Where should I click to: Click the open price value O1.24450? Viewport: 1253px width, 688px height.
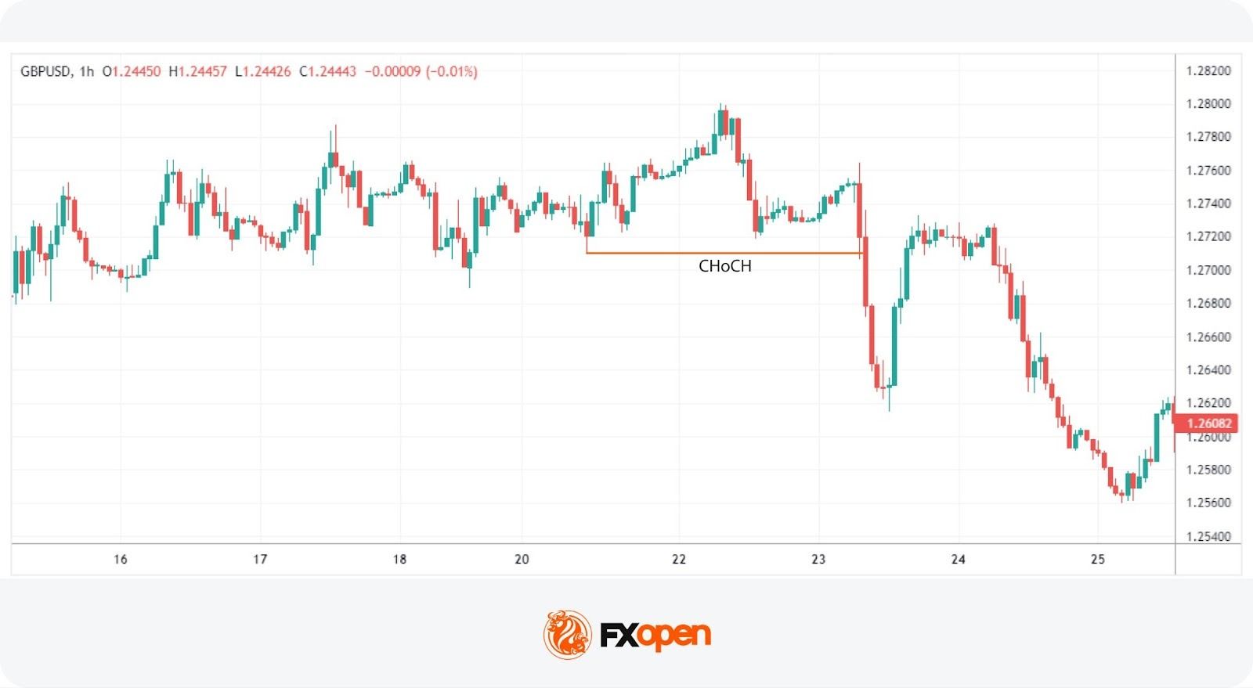[x=132, y=72]
